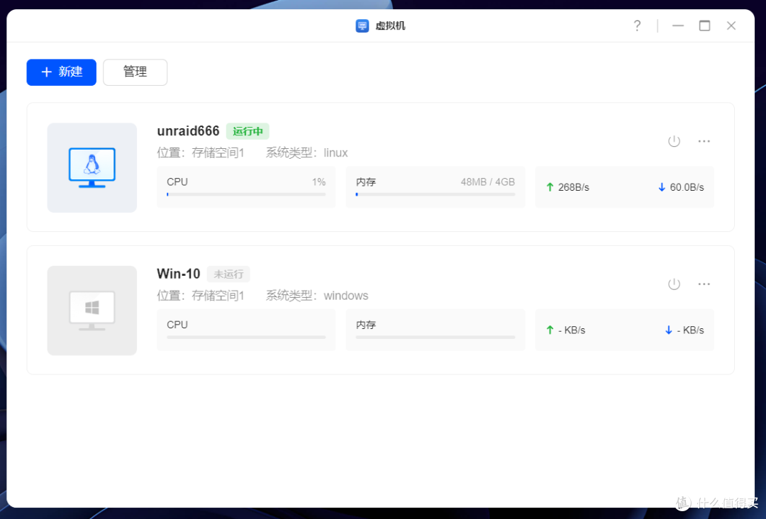Click the 系统类型: windows label
Viewport: 766px width, 519px height.
(x=316, y=296)
